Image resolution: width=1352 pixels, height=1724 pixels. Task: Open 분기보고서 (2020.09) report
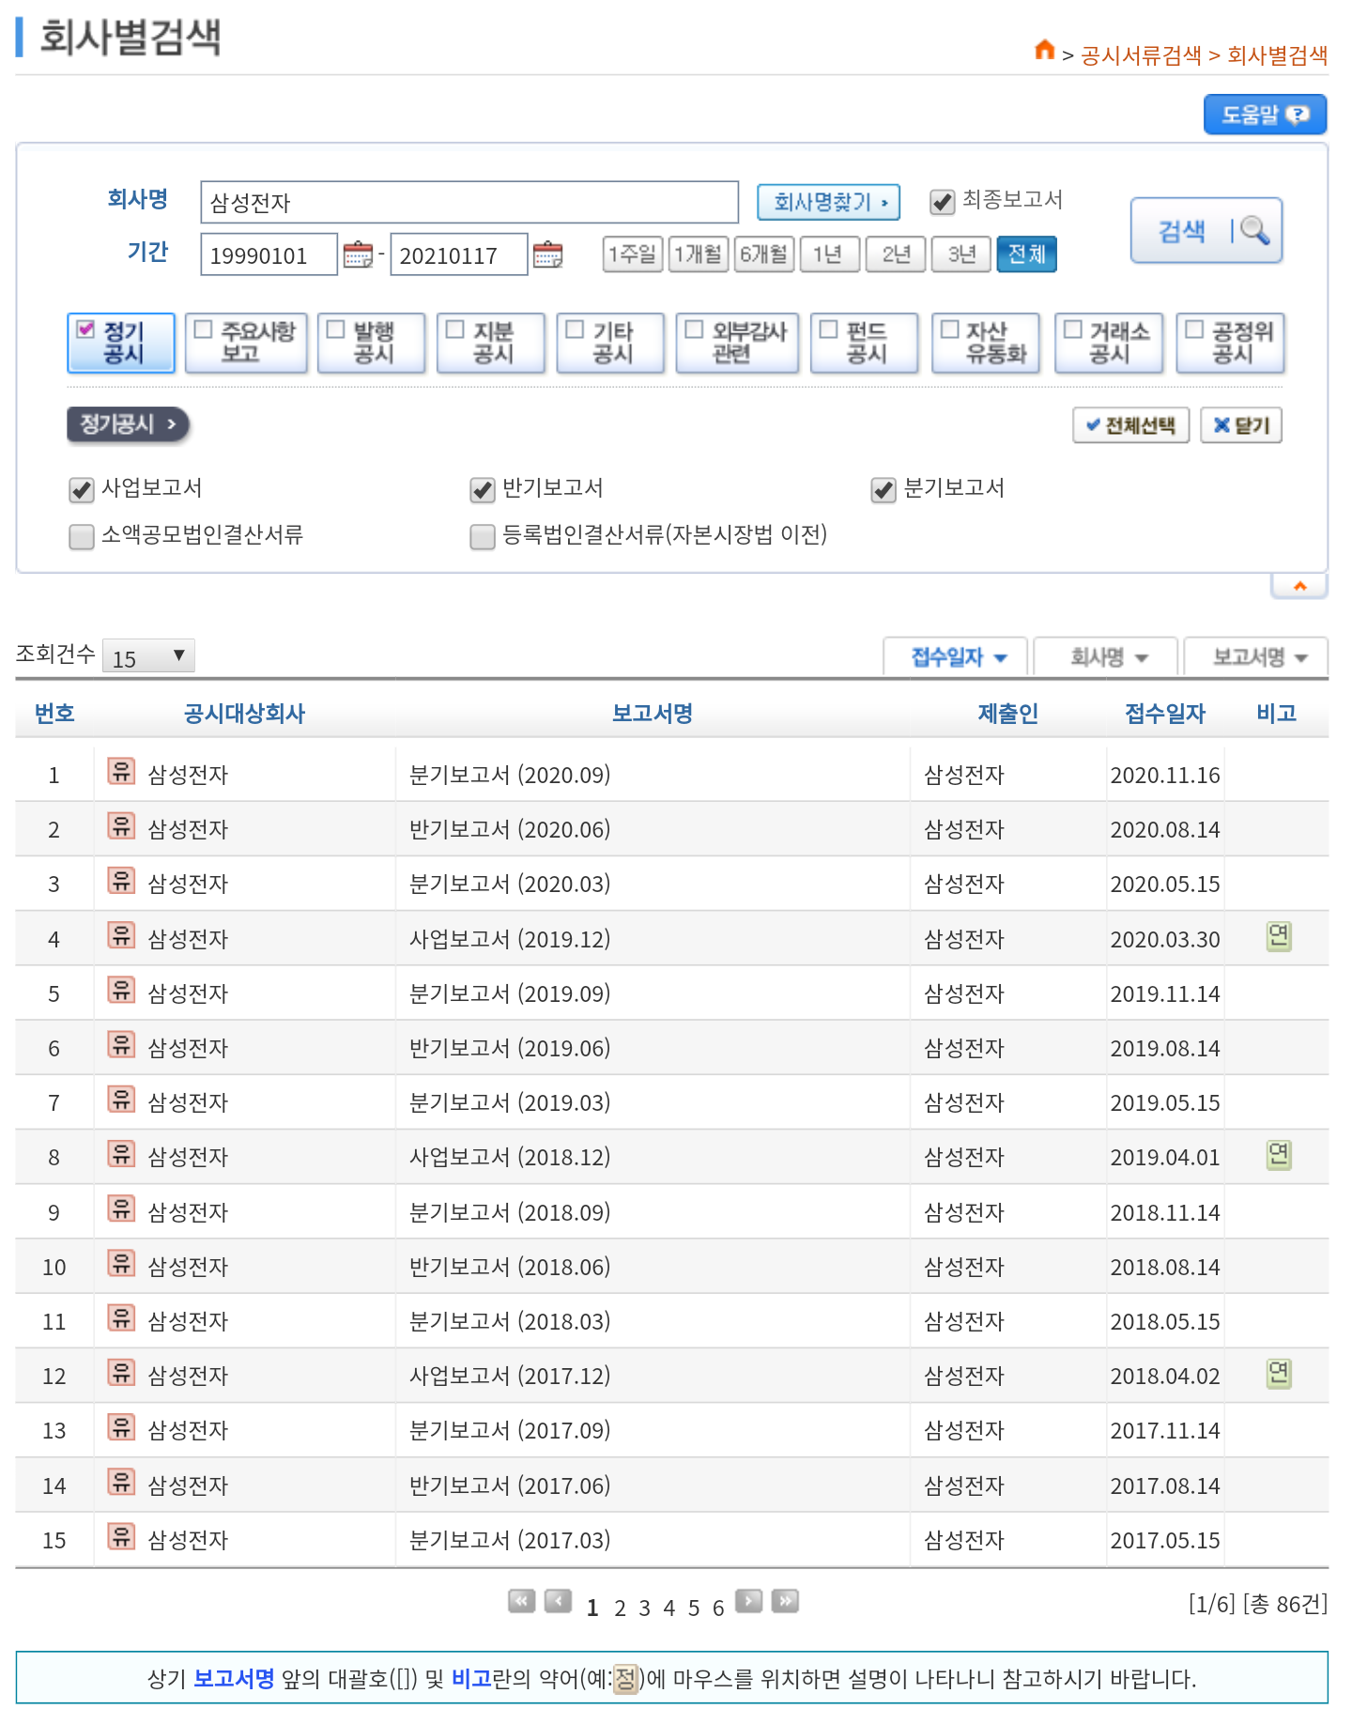tap(510, 775)
